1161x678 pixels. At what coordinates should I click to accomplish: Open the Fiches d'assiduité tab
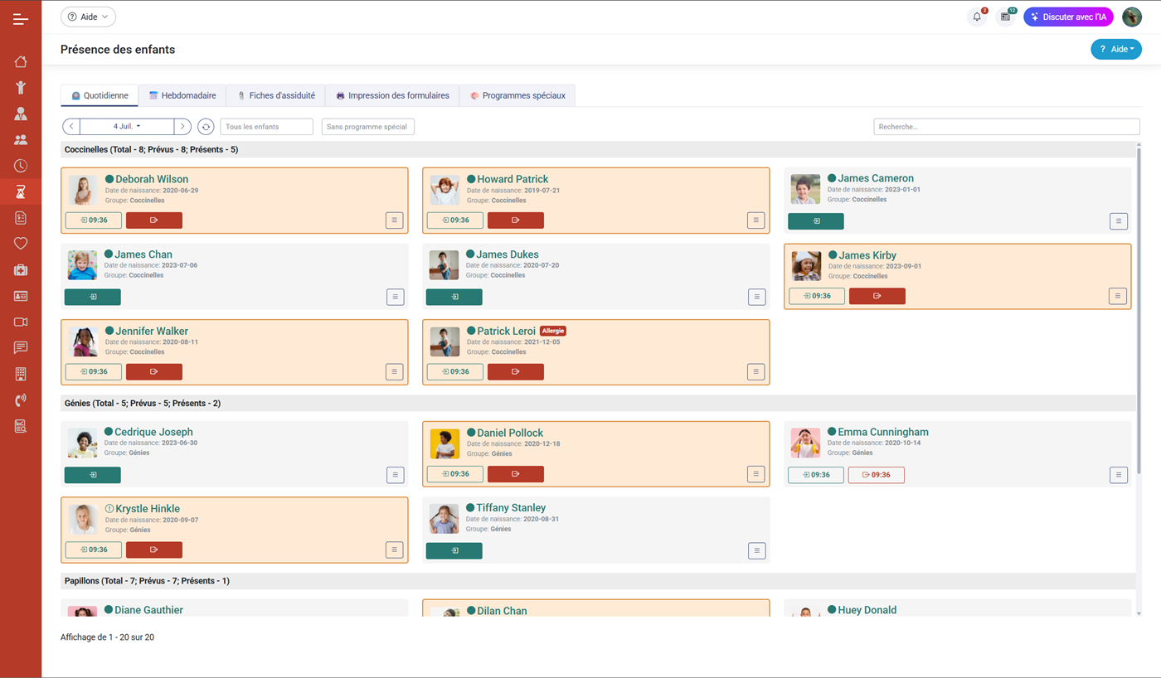tap(275, 95)
